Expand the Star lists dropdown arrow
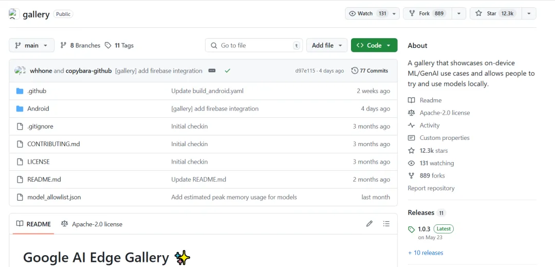This screenshot has height=267, width=555. (x=529, y=13)
